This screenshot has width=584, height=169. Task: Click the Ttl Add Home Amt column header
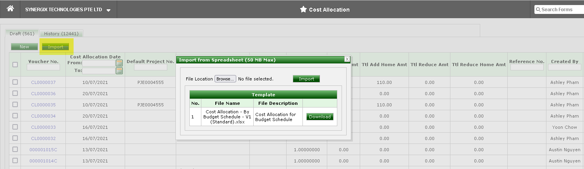[x=384, y=65]
